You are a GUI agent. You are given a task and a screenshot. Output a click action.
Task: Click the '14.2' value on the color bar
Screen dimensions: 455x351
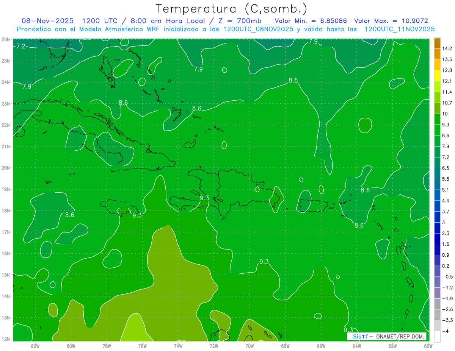(447, 49)
